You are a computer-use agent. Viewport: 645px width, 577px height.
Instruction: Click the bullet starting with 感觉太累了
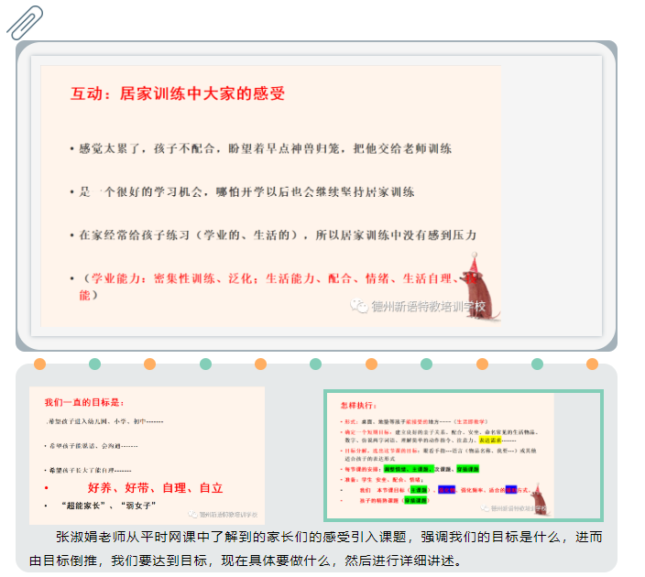pyautogui.click(x=265, y=148)
